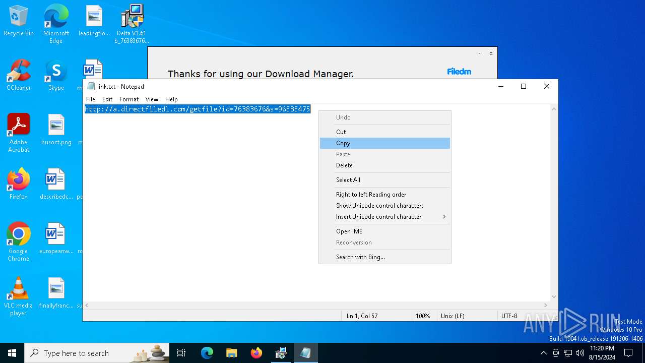Expand Insert Unicode control character submenu
The height and width of the screenshot is (363, 645).
point(385,217)
